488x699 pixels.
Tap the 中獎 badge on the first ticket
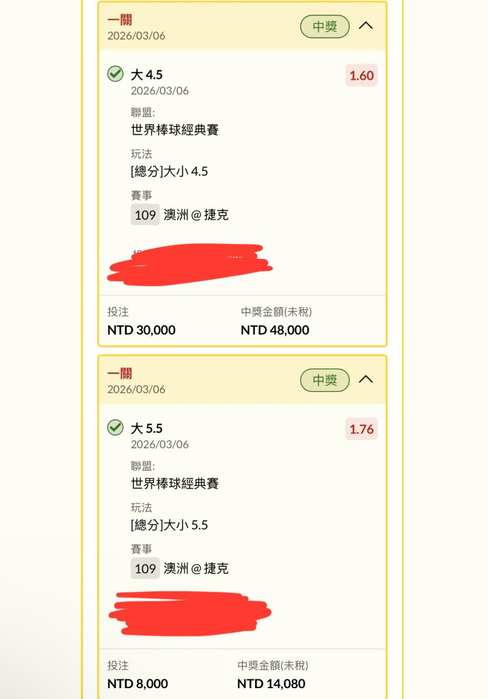click(x=325, y=27)
